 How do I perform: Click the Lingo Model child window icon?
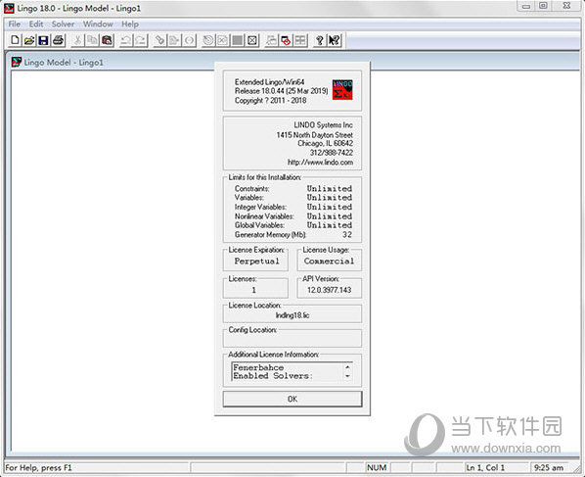point(16,62)
